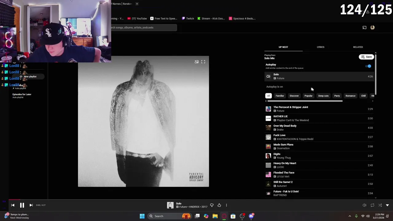The height and width of the screenshot is (221, 393).
Task: Select the Familiar filter chip
Action: point(280,96)
